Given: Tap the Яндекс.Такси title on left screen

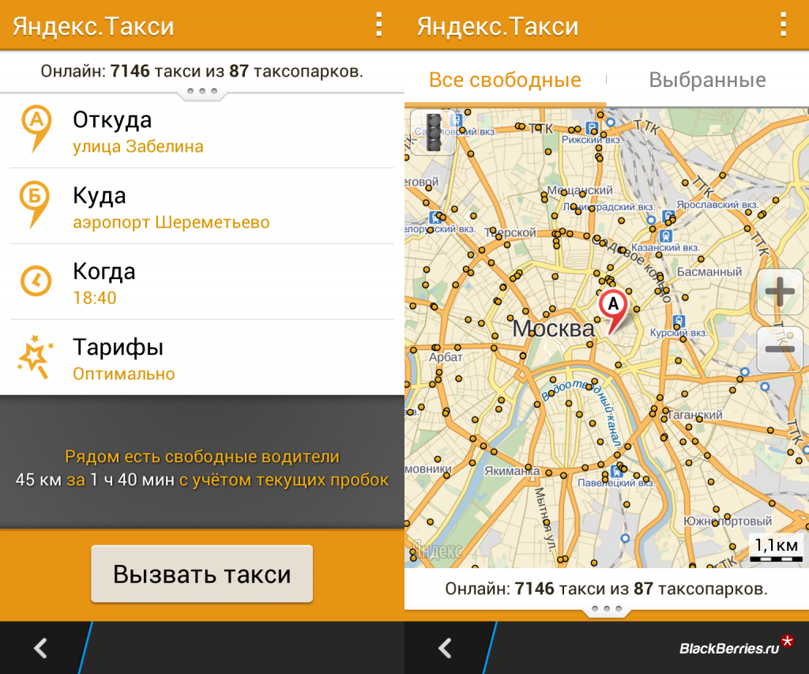Looking at the screenshot, I should [x=93, y=26].
